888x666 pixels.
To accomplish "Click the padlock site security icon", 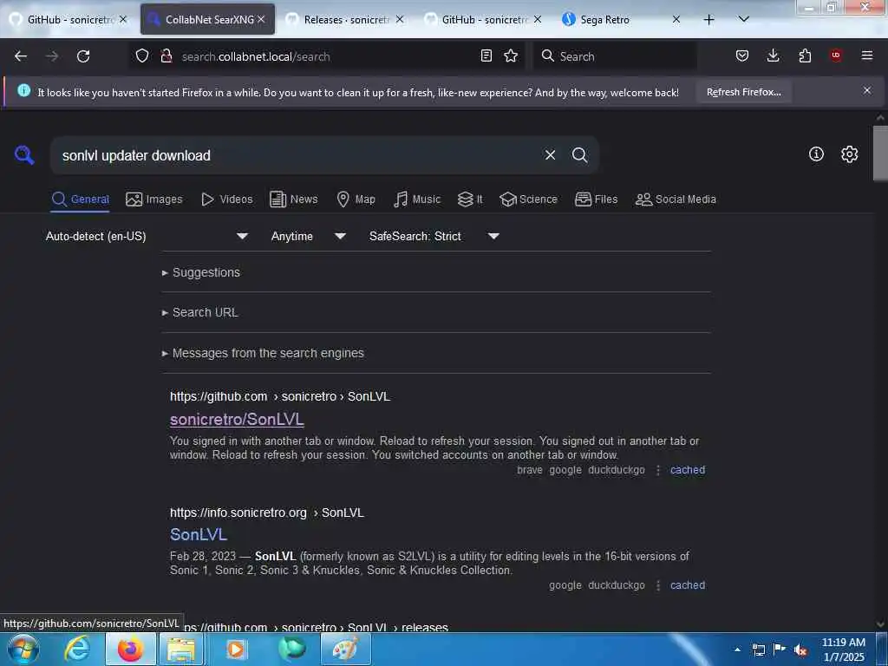I will pyautogui.click(x=166, y=56).
